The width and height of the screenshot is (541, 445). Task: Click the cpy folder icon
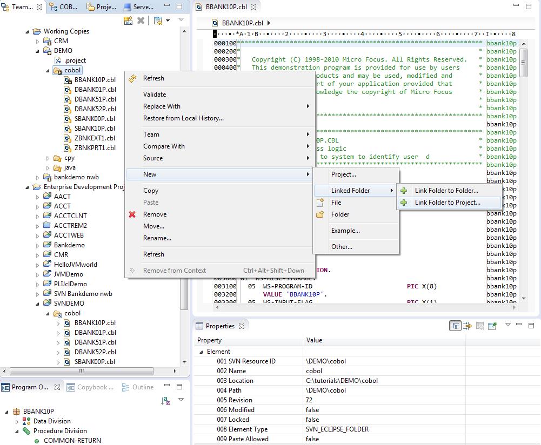[58, 158]
